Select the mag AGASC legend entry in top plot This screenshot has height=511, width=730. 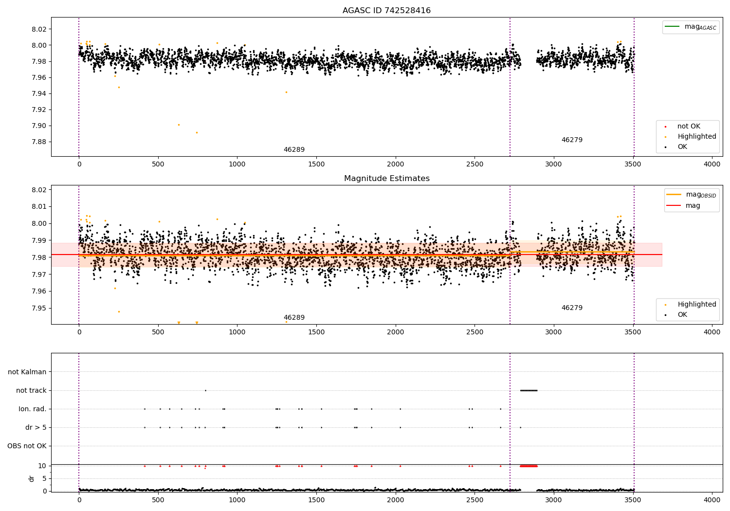691,27
